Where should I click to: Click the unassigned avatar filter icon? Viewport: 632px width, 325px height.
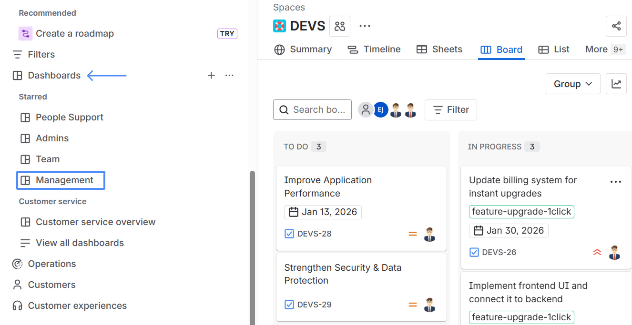[366, 109]
